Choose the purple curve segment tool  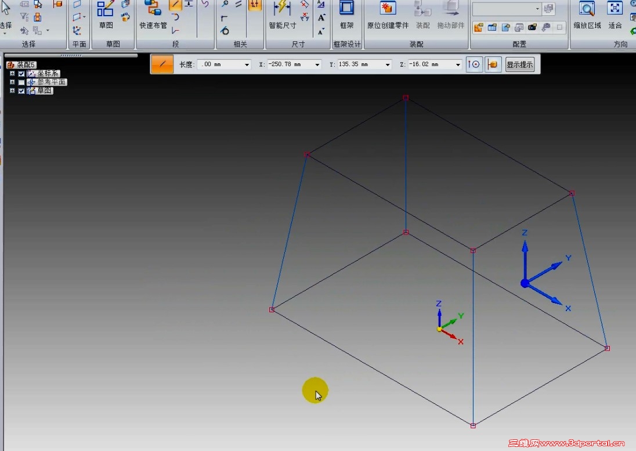point(205,4)
